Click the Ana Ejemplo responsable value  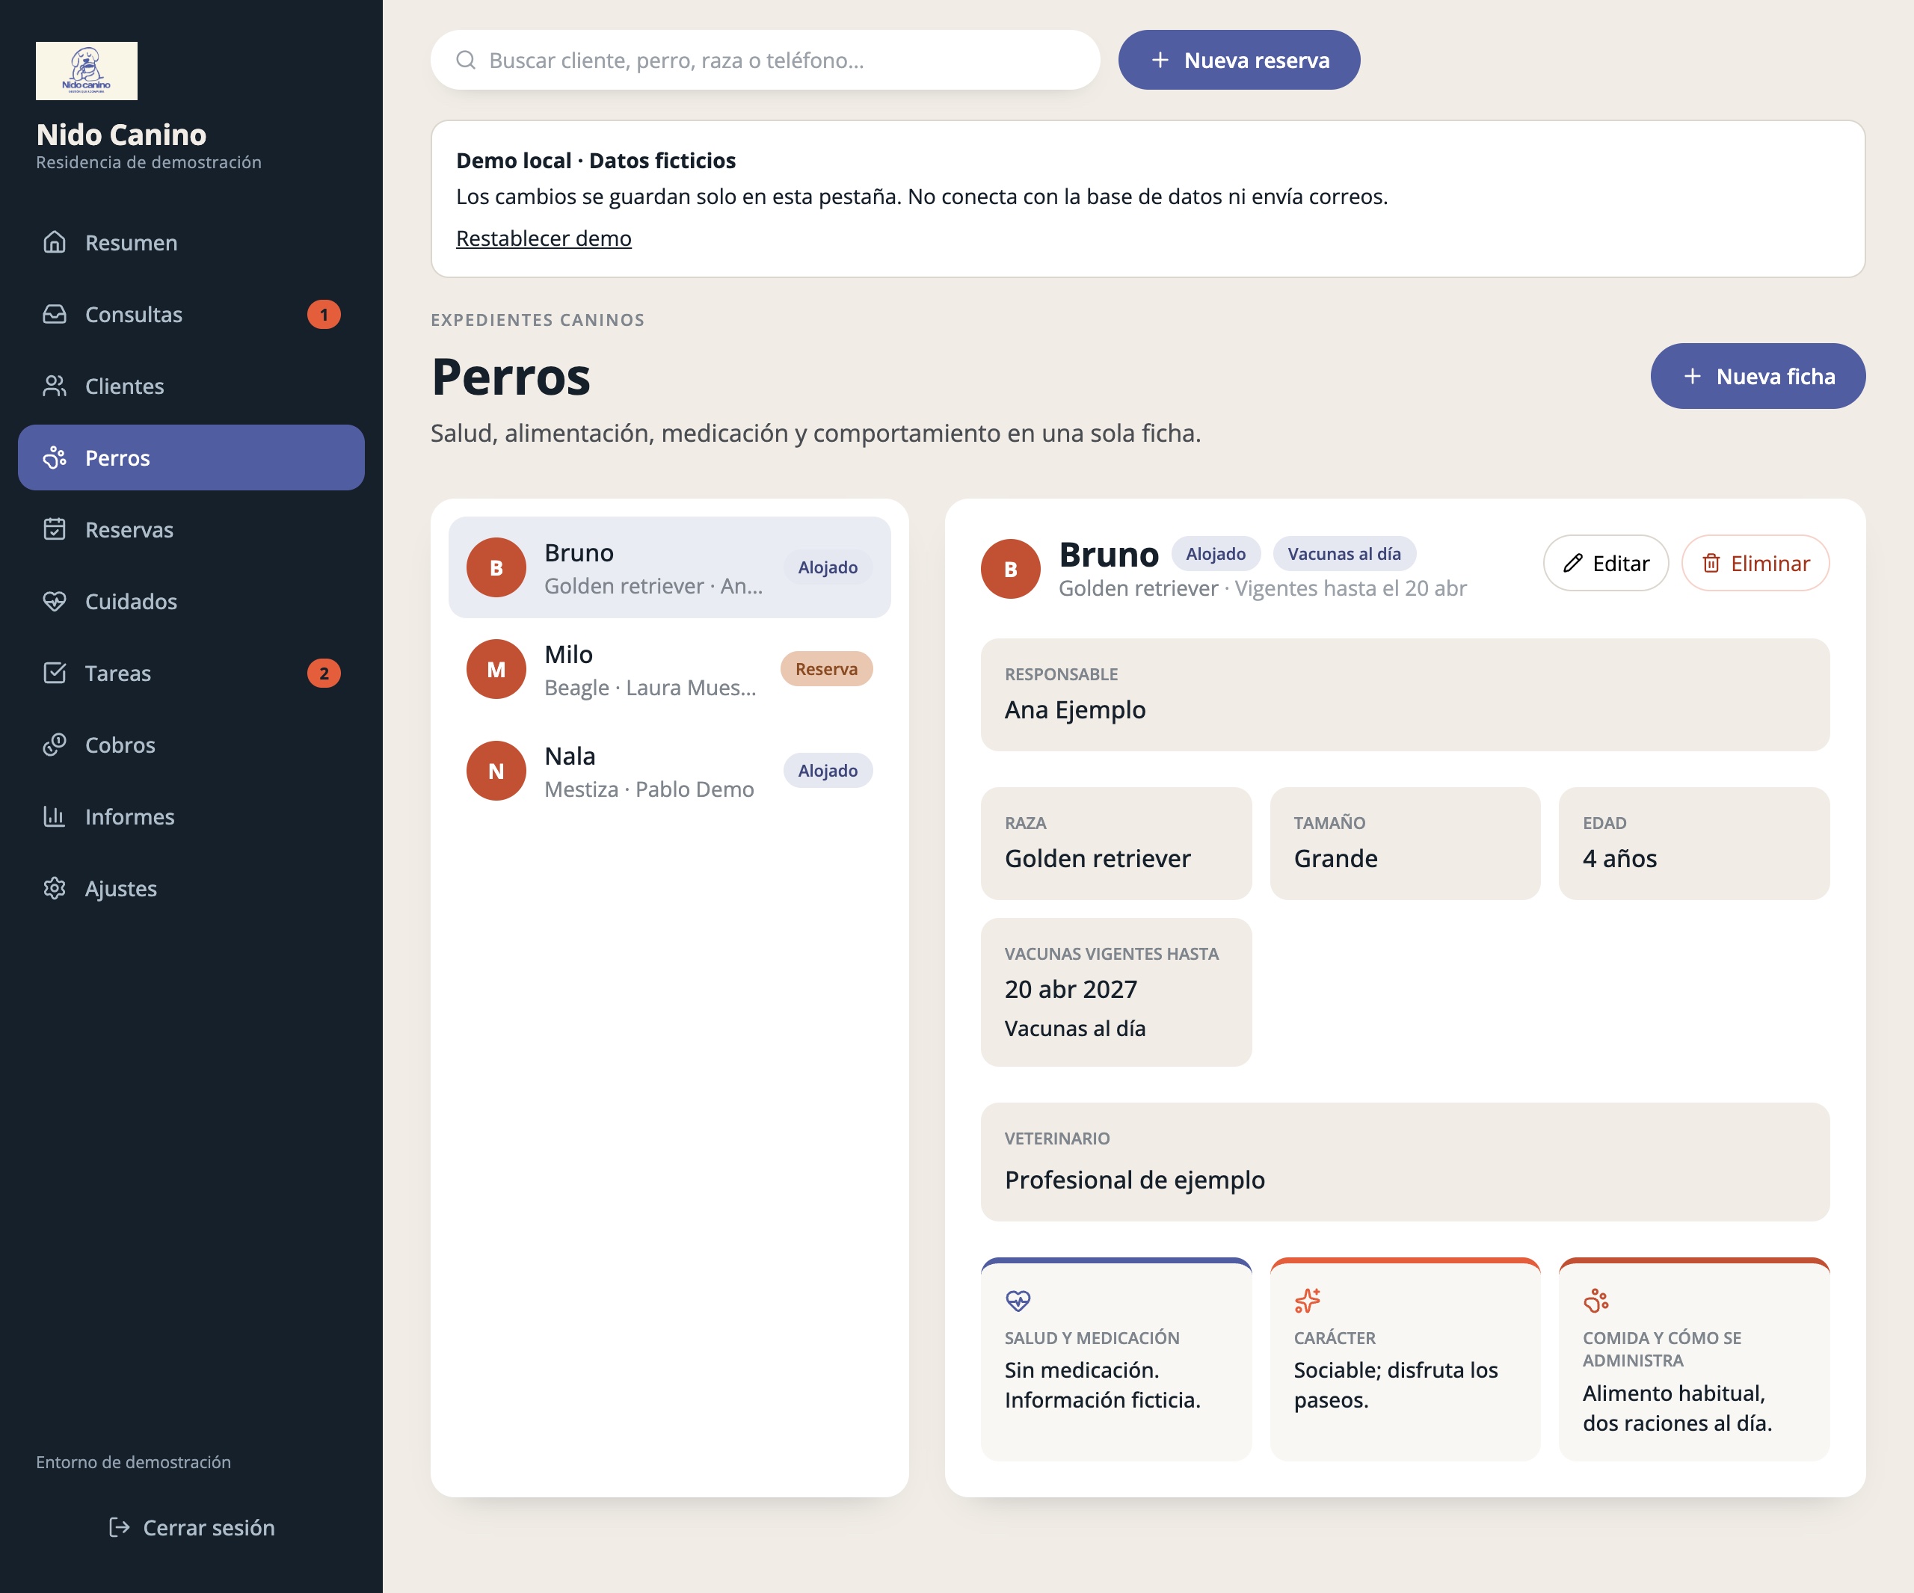[1075, 710]
